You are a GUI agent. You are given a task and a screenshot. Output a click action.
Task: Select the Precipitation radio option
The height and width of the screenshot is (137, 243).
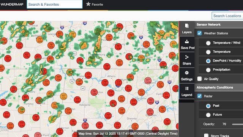[x=208, y=70]
